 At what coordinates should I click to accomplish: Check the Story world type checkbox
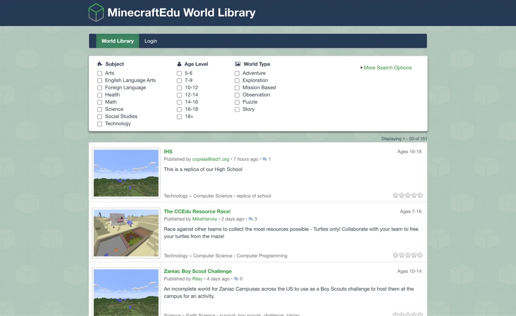[237, 109]
